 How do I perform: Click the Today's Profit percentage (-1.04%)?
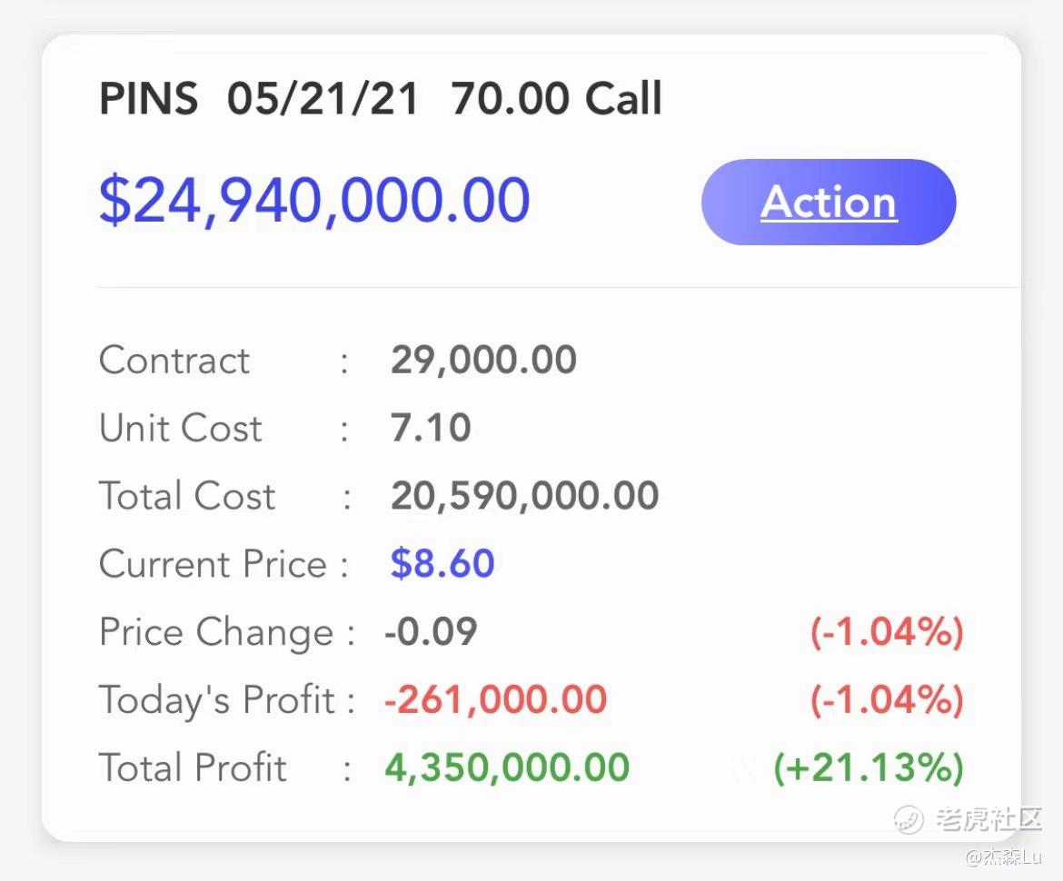[x=887, y=699]
